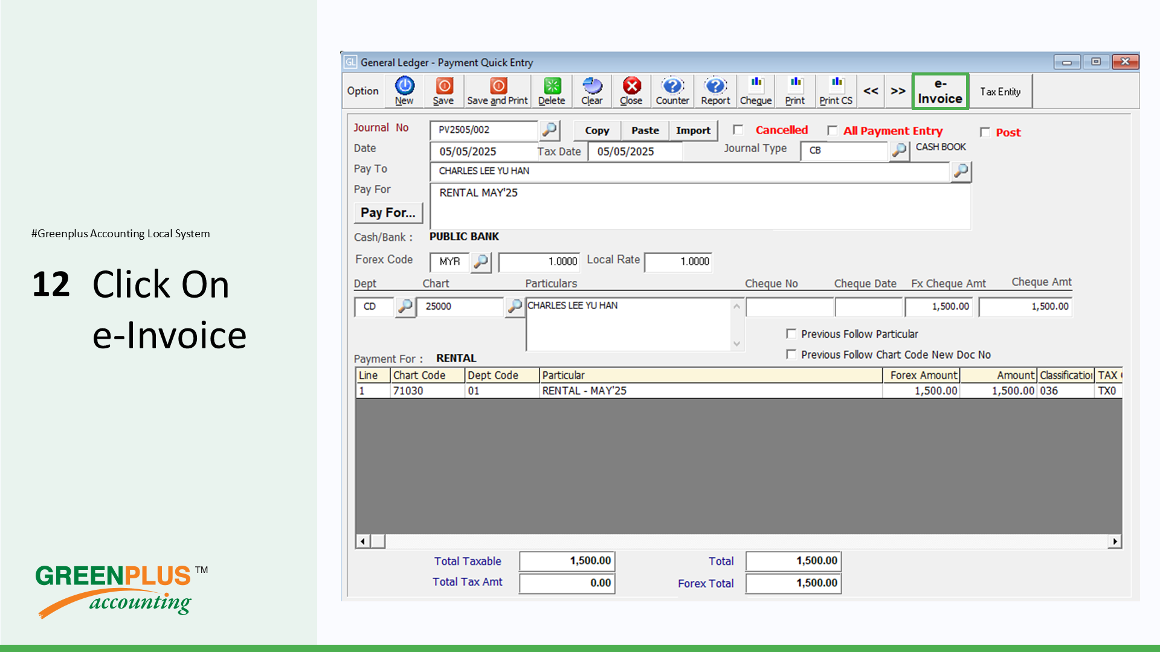The width and height of the screenshot is (1160, 652).
Task: Select grid cell Chart Code 71030
Action: point(428,391)
